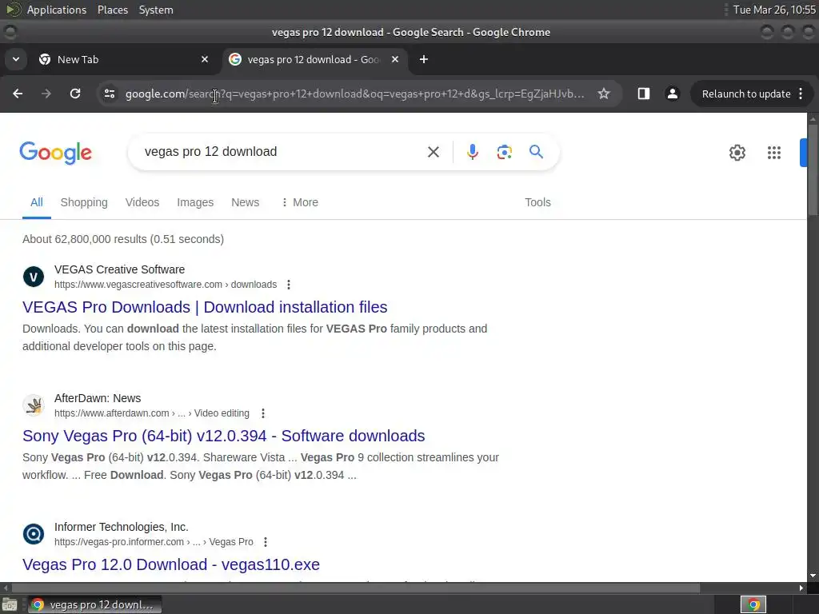819x614 pixels.
Task: Click the scroll right arrow on horizontal scrollbar
Action: (801, 588)
